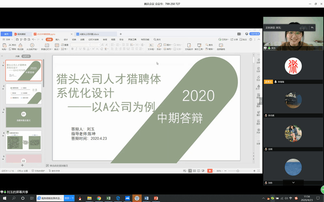Toggle bold formatting in ribbon
This screenshot has height=202, width=324.
pyautogui.click(x=72, y=49)
